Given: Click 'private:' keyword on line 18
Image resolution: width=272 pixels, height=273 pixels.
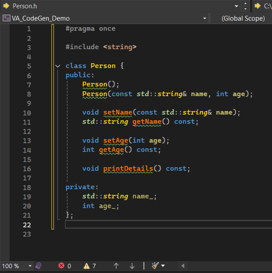Looking at the screenshot, I should 82,187.
